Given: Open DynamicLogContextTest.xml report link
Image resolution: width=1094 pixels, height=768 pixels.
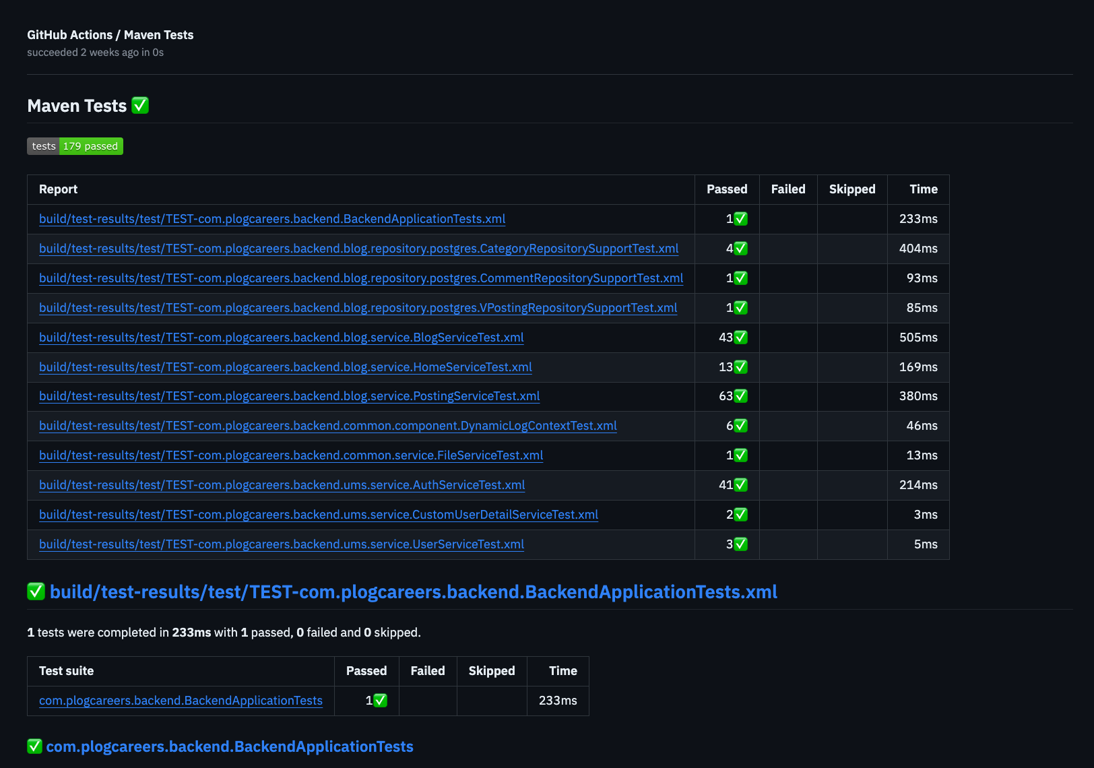Looking at the screenshot, I should [328, 426].
